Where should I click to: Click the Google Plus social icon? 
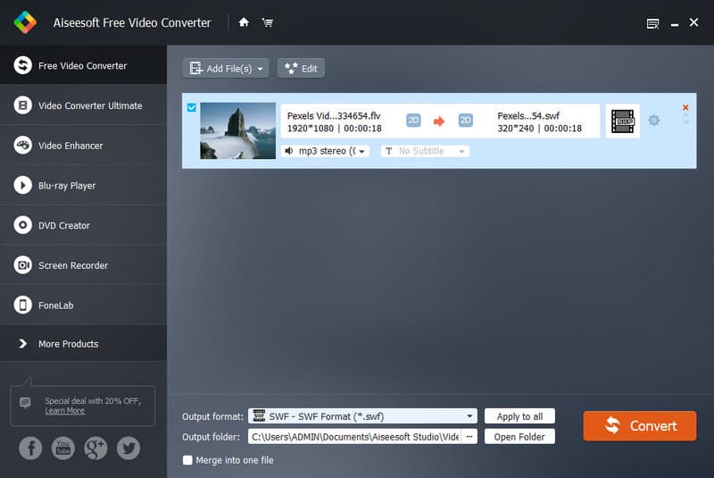click(95, 448)
